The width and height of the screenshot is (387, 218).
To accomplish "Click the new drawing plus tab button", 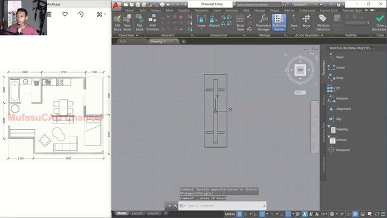I will [x=184, y=42].
